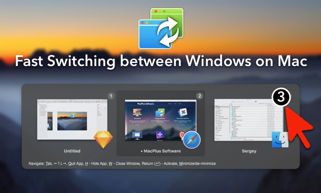Screen dimensions: 321x193
Task: Click the "Sergey" window label
Action: point(249,151)
